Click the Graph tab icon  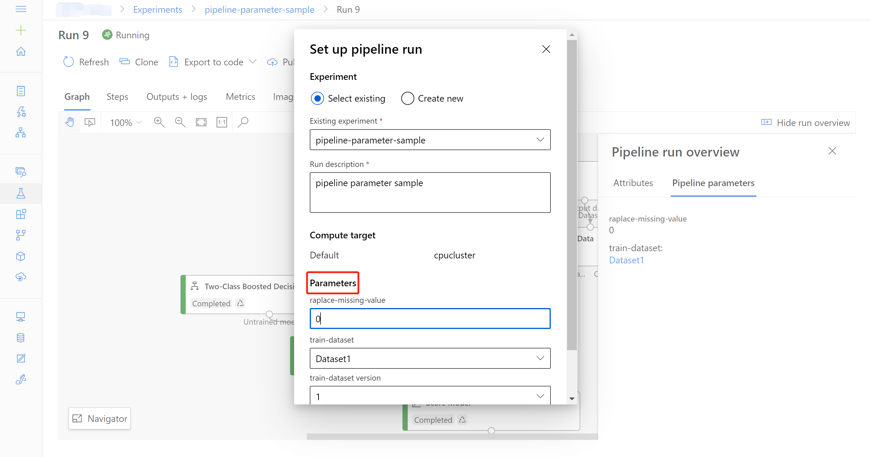pos(77,97)
